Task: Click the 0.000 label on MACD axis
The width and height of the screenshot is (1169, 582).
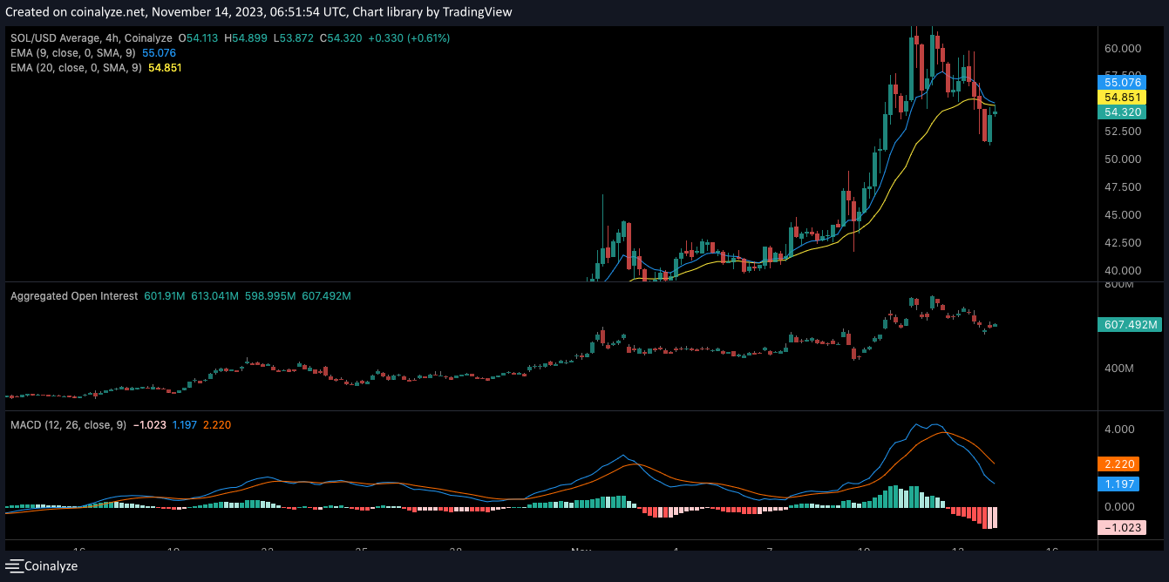Action: click(x=1121, y=507)
